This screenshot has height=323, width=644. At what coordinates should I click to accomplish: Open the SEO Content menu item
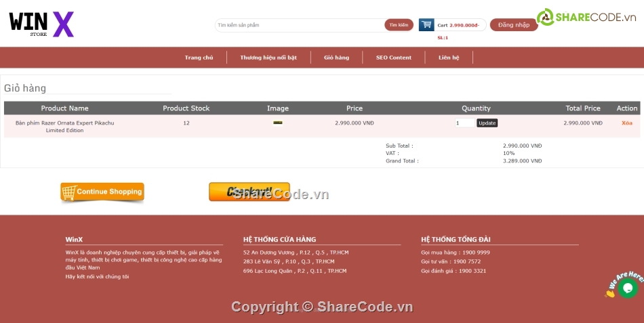pos(393,58)
